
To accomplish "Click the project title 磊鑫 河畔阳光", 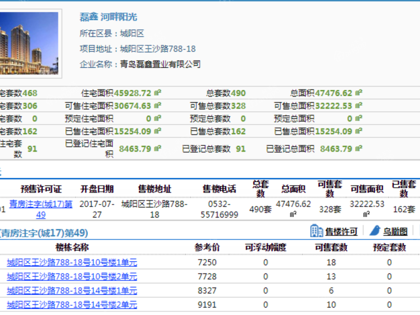I will click(108, 17).
